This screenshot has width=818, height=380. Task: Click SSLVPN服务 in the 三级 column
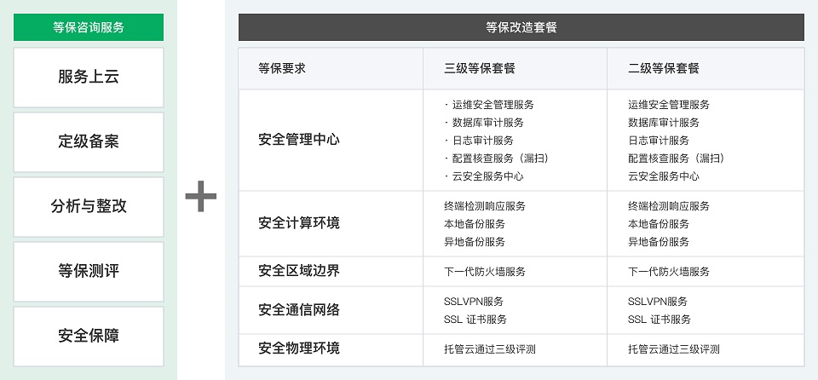click(474, 302)
